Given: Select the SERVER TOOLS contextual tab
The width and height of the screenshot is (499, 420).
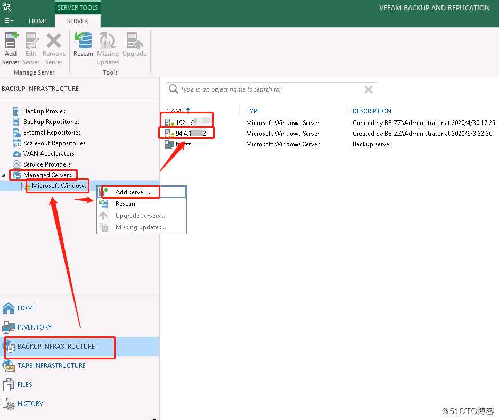Looking at the screenshot, I should coord(78,7).
